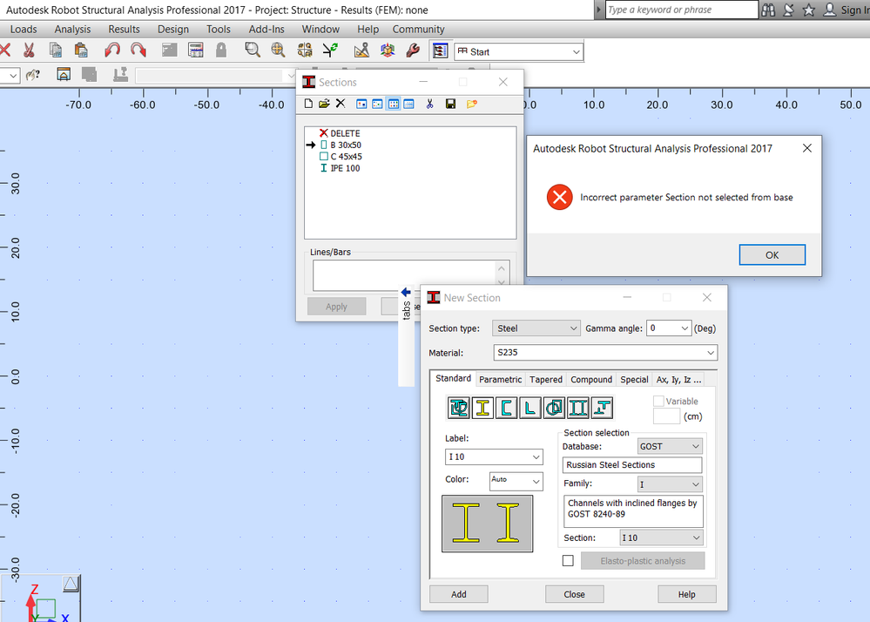
Task: Click the Help button in New Section
Action: point(686,594)
